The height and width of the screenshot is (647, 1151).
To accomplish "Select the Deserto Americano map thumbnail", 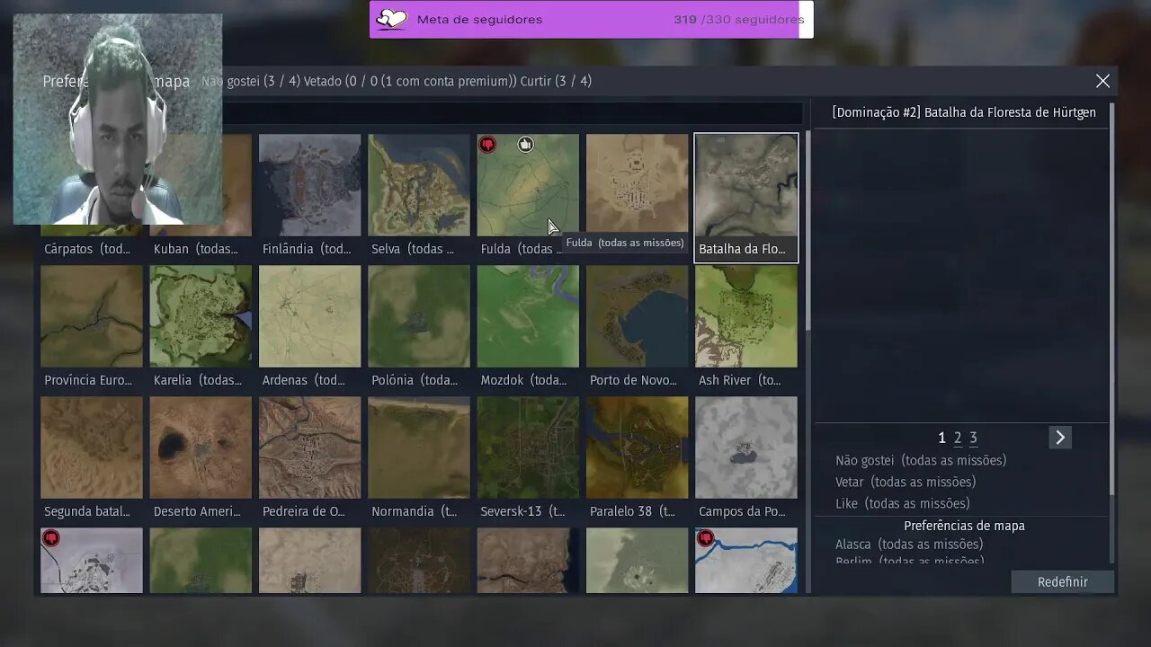I will point(201,448).
